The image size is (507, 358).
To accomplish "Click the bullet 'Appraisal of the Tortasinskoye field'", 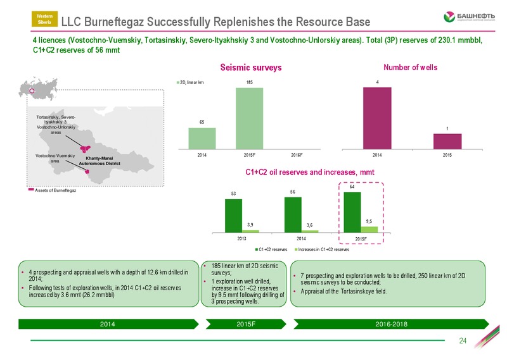I will [343, 291].
